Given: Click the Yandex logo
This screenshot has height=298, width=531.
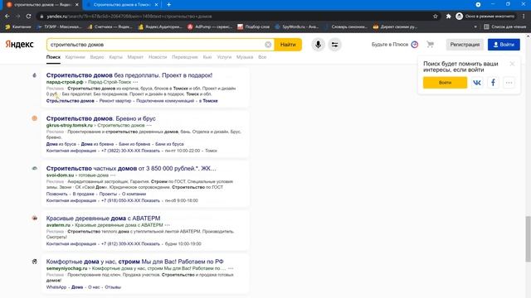Looking at the screenshot, I should coord(19,44).
